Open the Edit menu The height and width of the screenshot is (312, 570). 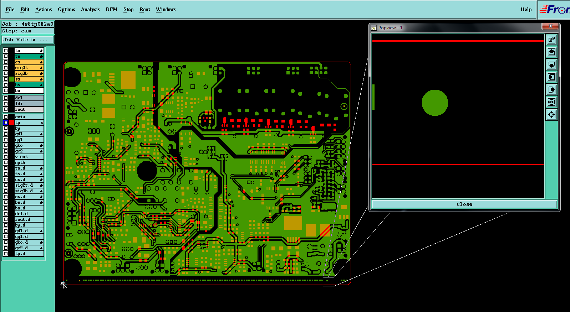pyautogui.click(x=25, y=10)
